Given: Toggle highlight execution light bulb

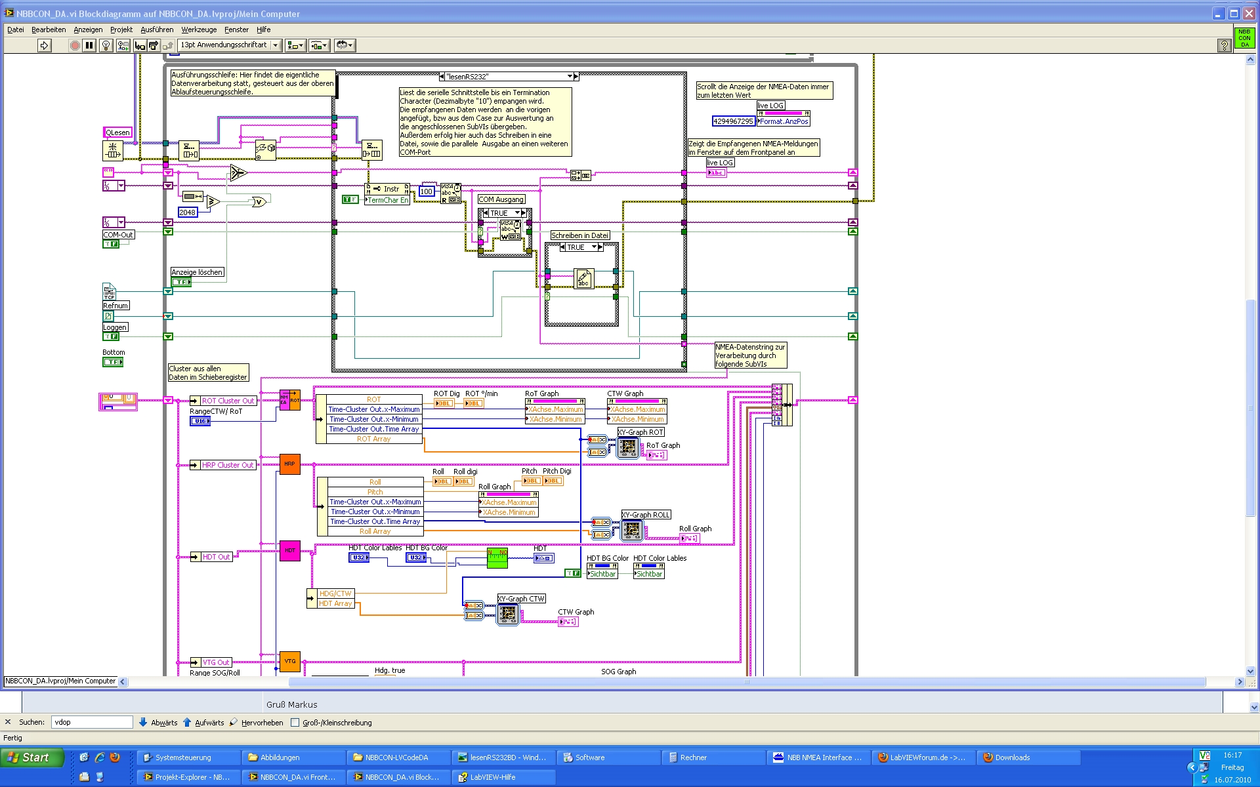Looking at the screenshot, I should coord(106,45).
